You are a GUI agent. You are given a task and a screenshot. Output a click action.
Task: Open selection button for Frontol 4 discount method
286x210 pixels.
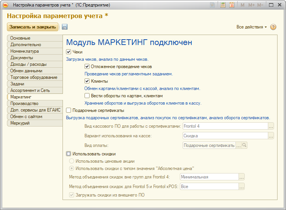tap(242, 177)
